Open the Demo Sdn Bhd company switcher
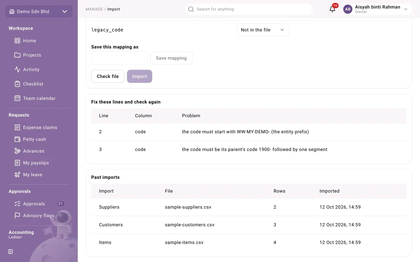 39,11
